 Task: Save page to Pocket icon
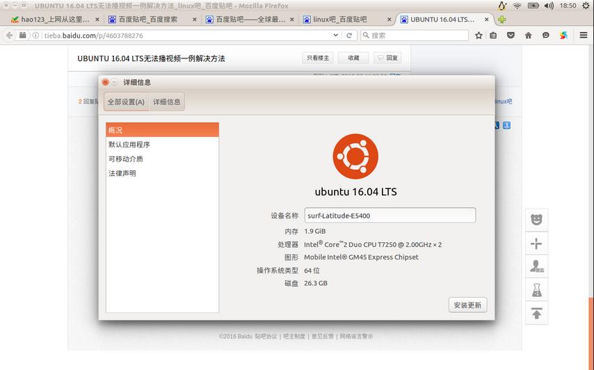point(511,35)
